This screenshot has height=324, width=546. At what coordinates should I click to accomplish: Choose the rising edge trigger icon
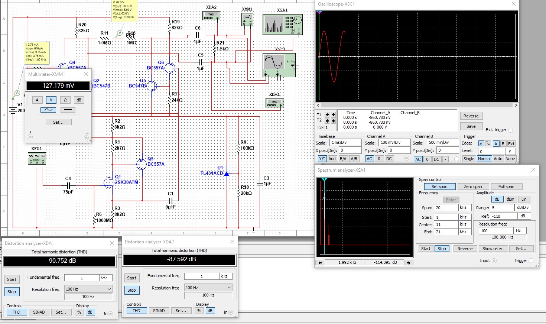click(481, 144)
